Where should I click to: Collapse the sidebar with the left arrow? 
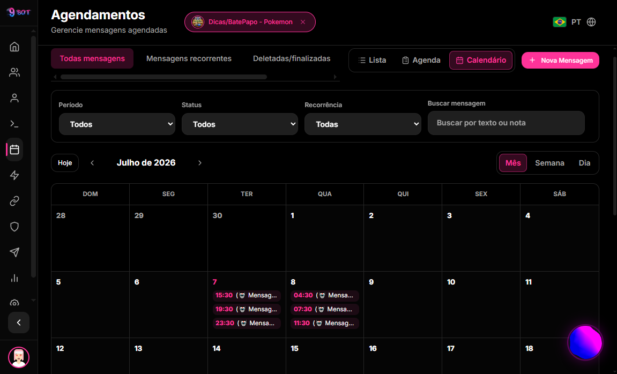tap(19, 323)
